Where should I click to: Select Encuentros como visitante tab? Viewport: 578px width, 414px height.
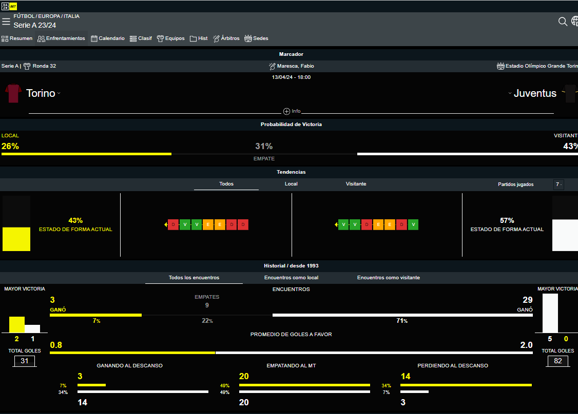point(388,278)
